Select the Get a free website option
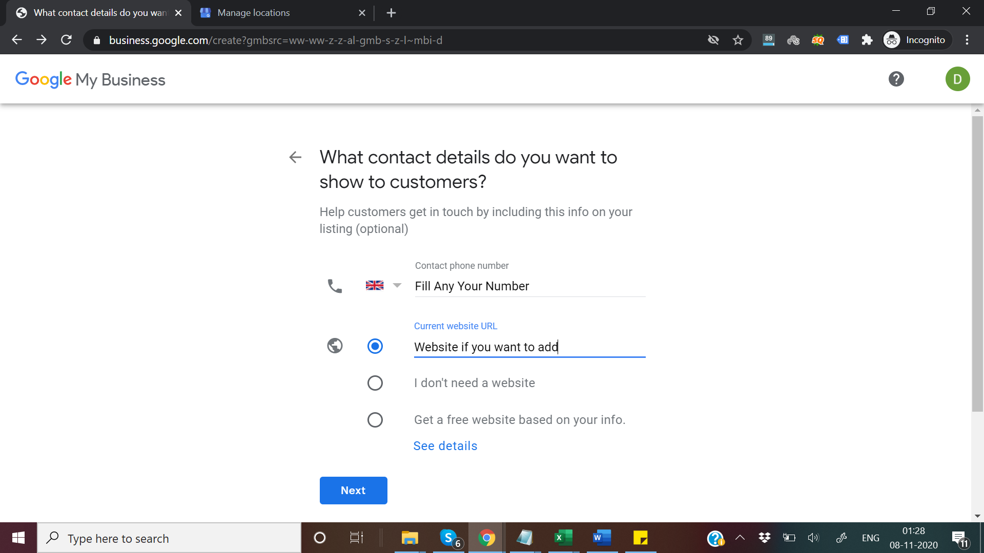The image size is (984, 553). (x=375, y=420)
